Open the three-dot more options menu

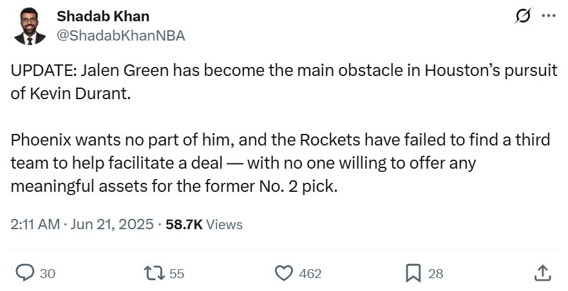[x=548, y=15]
